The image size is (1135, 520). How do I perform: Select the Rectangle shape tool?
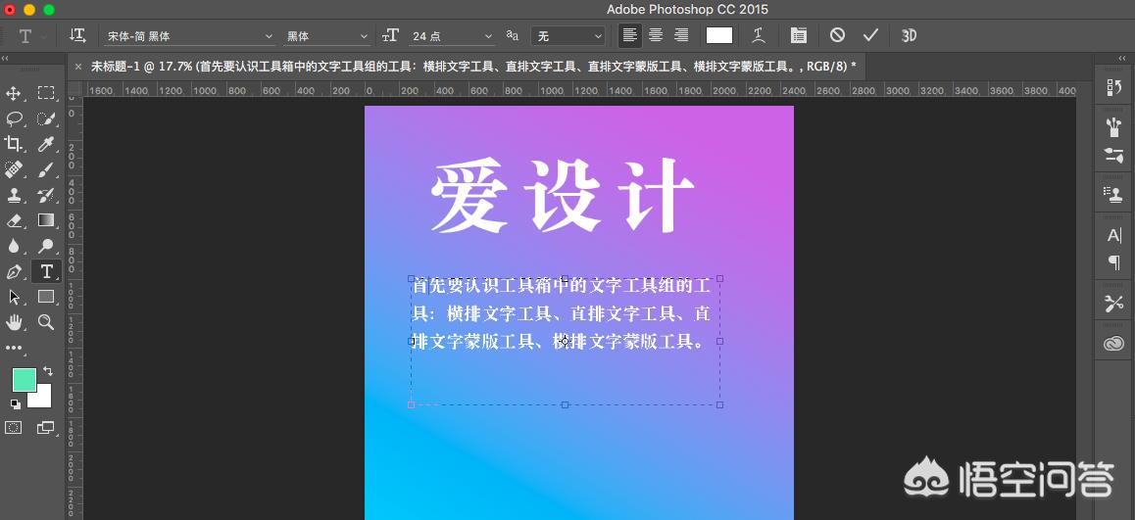46,297
